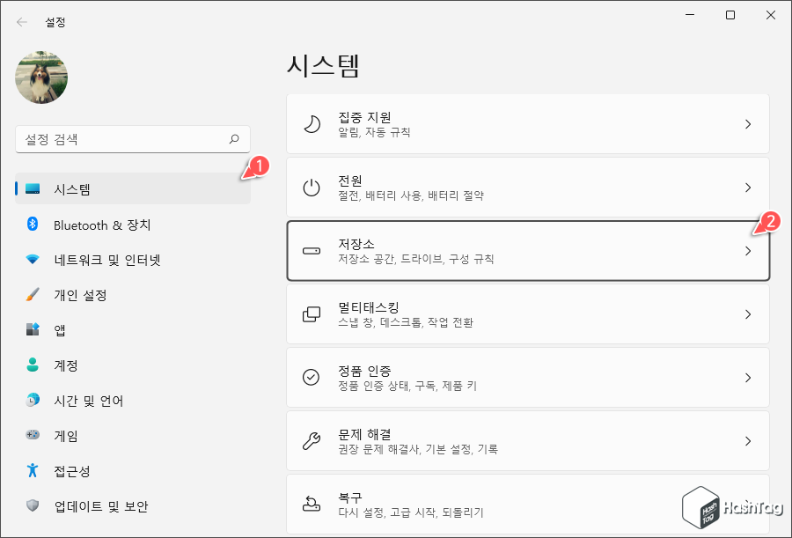
Task: Select the moon icon for 집중 지원
Action: tap(311, 123)
